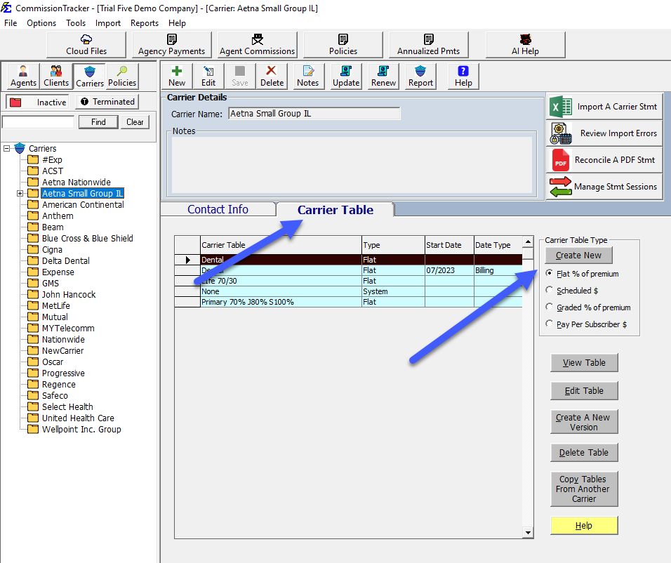This screenshot has height=563, width=671.
Task: Open the Reports menu
Action: [x=144, y=22]
